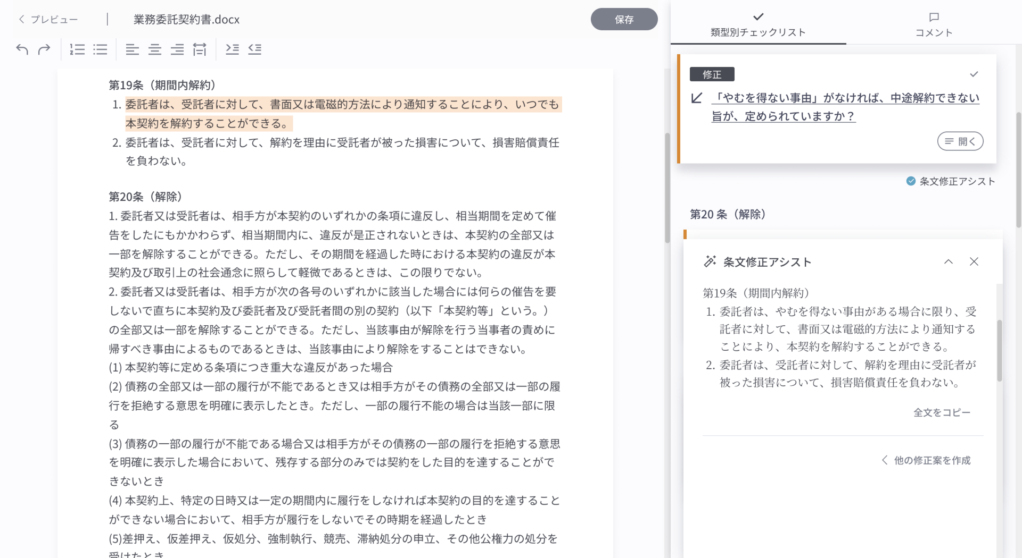
Task: Center align the text
Action: click(155, 49)
